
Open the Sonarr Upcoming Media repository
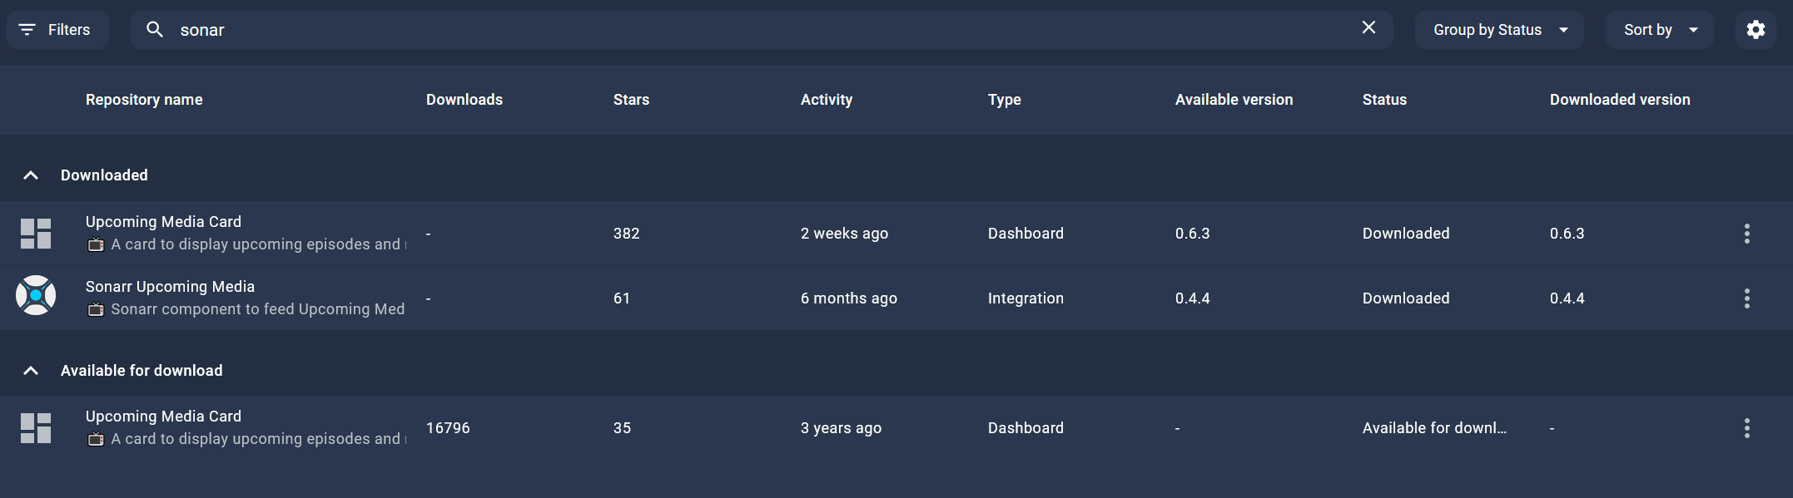(x=170, y=287)
